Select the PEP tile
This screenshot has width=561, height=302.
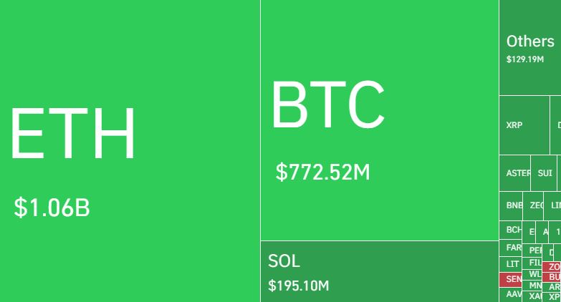click(534, 250)
